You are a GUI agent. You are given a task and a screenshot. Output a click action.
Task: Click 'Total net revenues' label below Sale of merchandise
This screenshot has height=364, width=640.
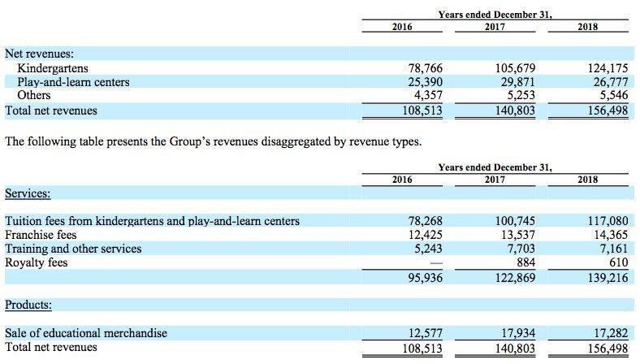tap(51, 347)
